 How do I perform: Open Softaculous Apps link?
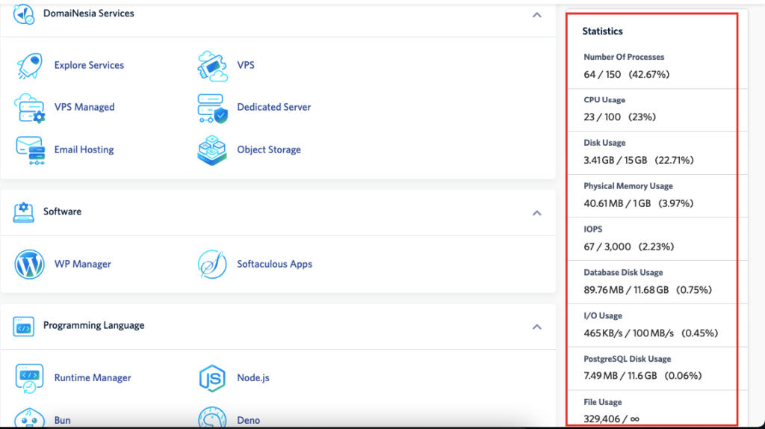click(275, 264)
